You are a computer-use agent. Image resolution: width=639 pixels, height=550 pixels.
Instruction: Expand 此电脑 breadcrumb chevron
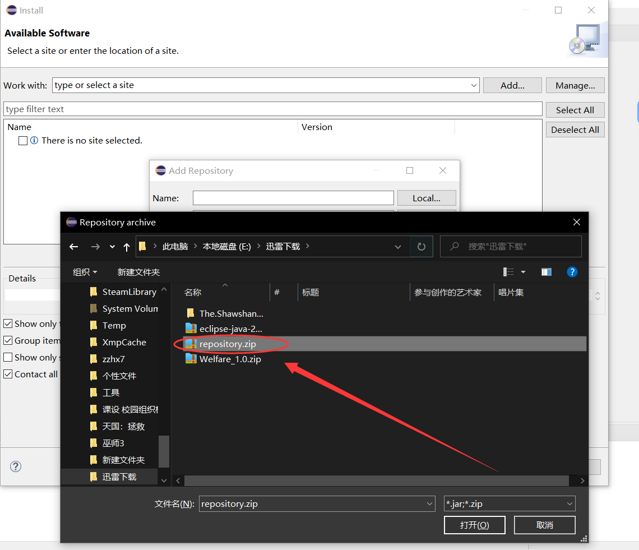(196, 246)
